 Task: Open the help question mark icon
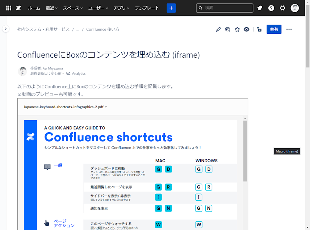click(271, 8)
